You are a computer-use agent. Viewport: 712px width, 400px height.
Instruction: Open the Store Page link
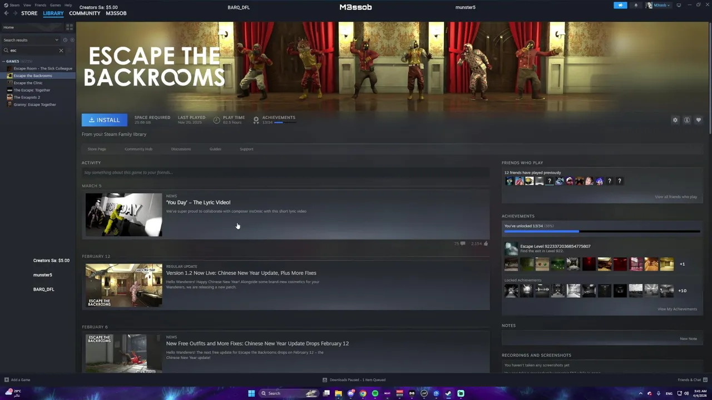pyautogui.click(x=97, y=149)
